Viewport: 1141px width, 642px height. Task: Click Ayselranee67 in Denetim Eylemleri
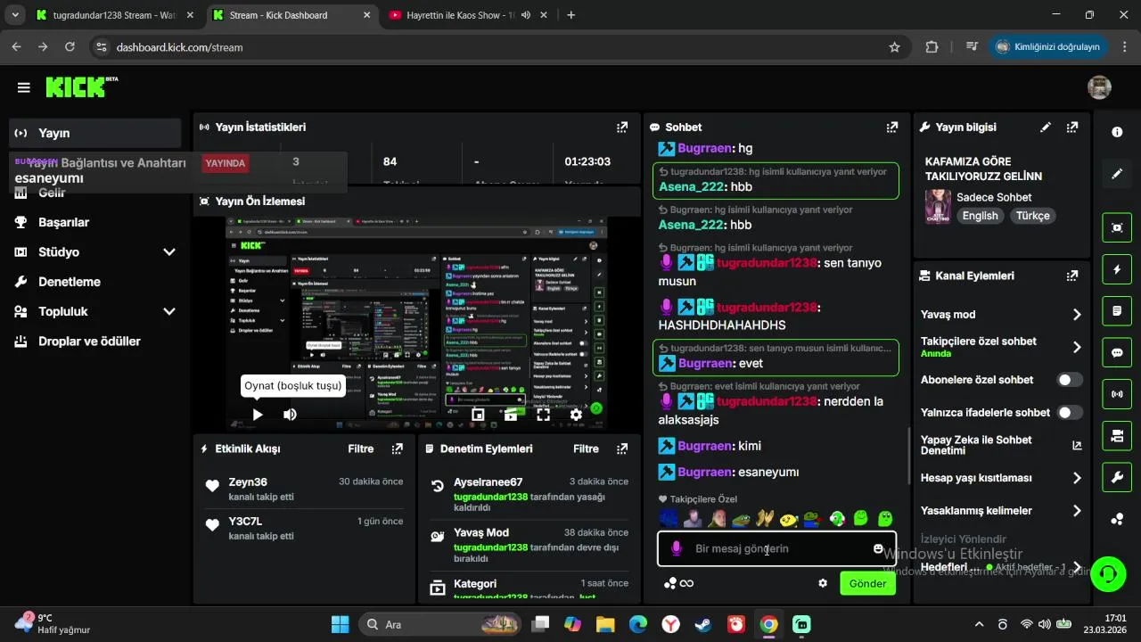488,482
